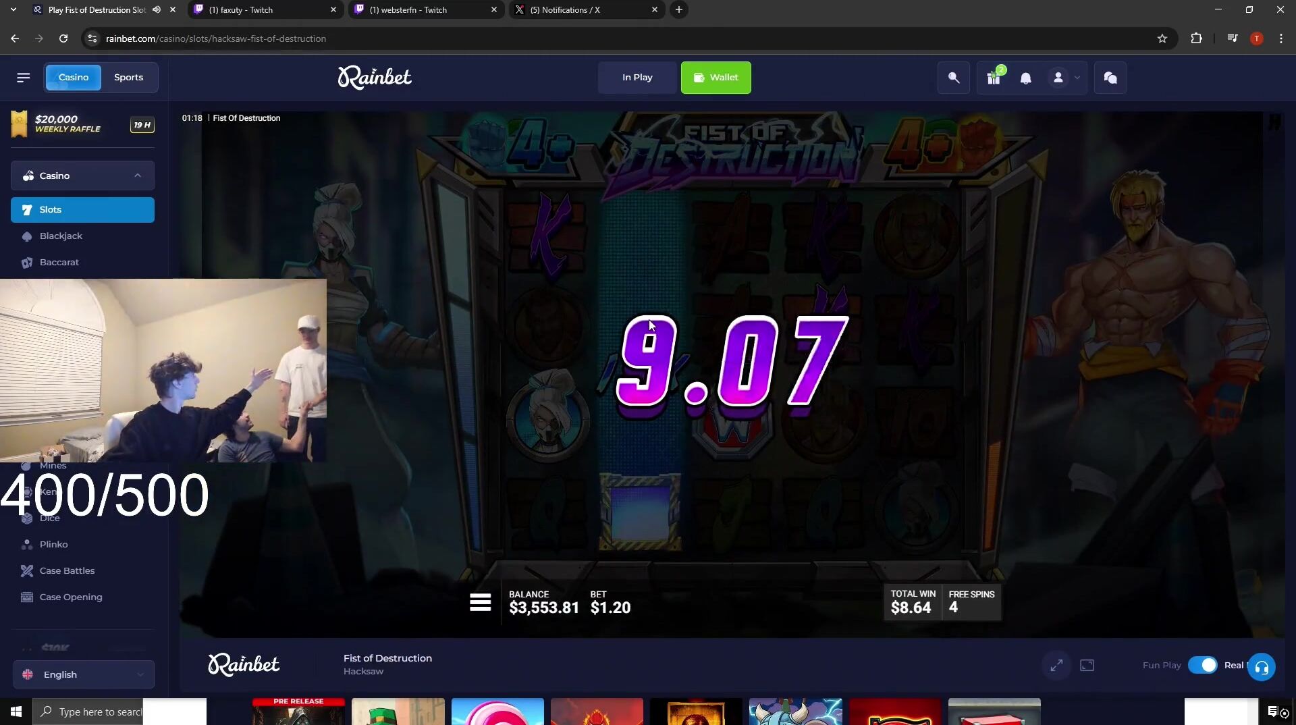The image size is (1296, 725).
Task: Open the golden-frame game thumbnail
Action: tap(696, 711)
